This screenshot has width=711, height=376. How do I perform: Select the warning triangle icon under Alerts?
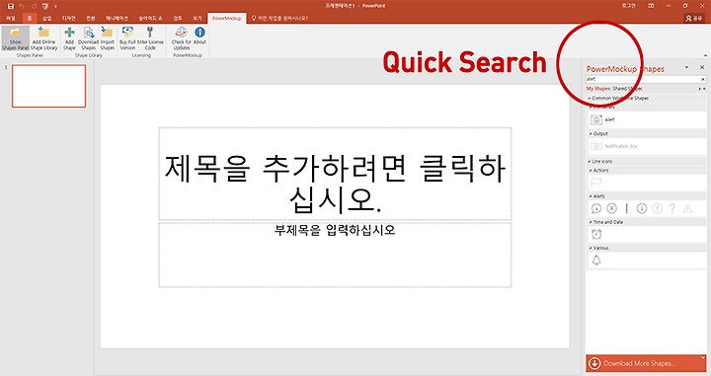coord(687,208)
